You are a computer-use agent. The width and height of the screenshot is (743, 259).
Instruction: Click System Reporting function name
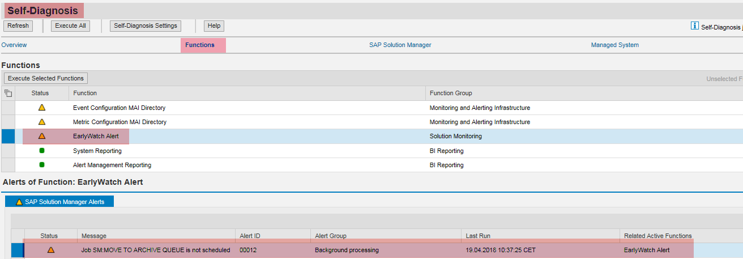click(x=97, y=151)
